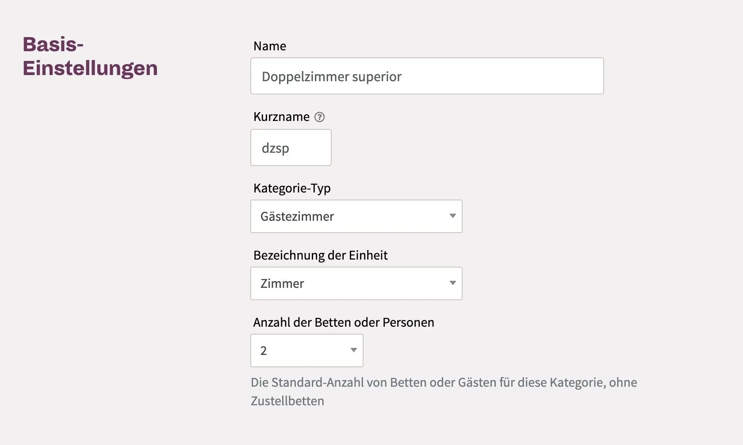Click the selected Gästezimmer value
The height and width of the screenshot is (445, 743).
(297, 216)
